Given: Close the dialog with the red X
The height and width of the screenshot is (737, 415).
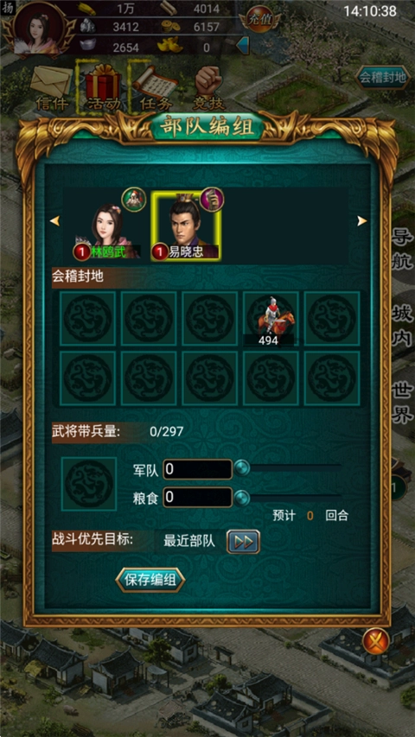Looking at the screenshot, I should 376,640.
